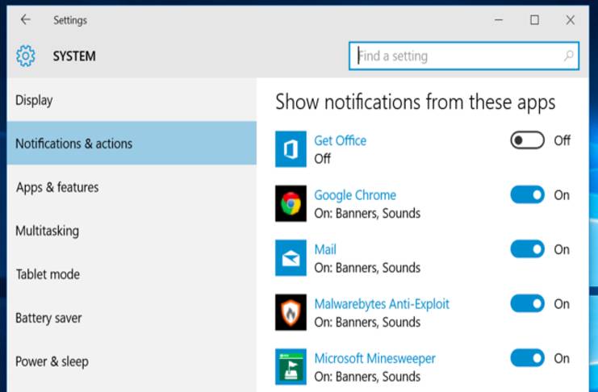Click the System settings gear icon

[26, 56]
